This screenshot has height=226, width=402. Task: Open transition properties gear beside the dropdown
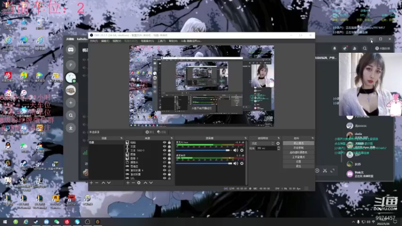point(278,144)
